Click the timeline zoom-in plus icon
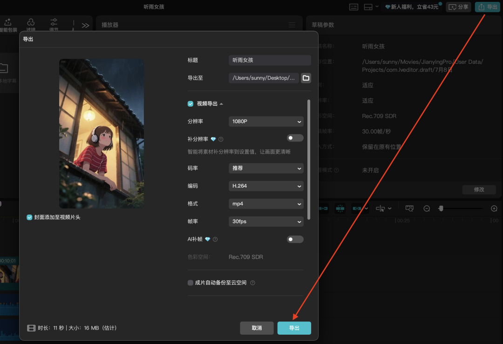The height and width of the screenshot is (344, 503). (x=494, y=209)
